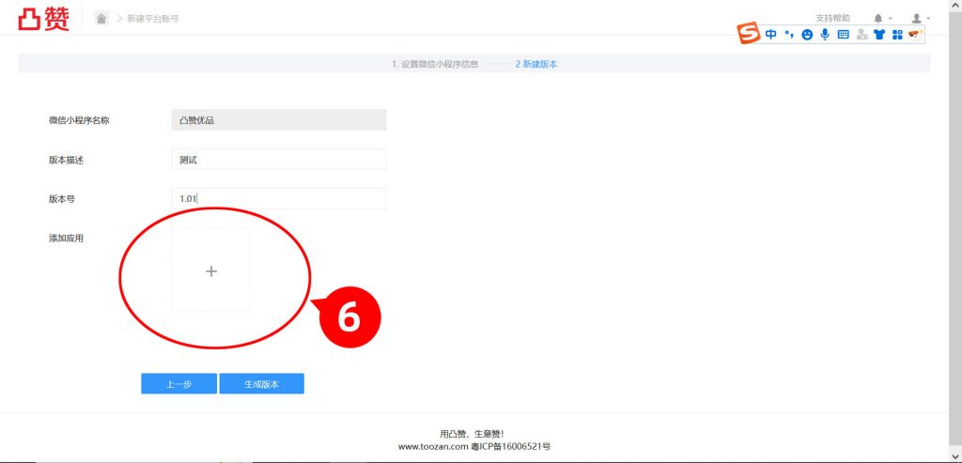
Task: Toggle punctuation mode in Sogou bar
Action: pos(789,35)
